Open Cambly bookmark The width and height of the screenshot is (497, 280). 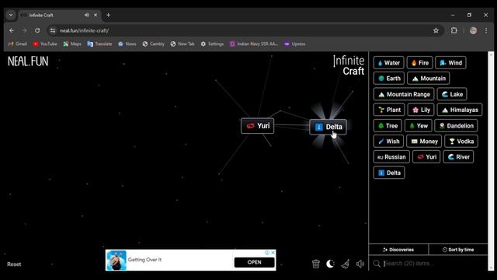[154, 44]
